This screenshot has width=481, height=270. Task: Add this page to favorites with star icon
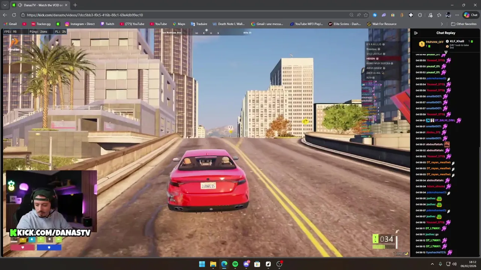[366, 15]
